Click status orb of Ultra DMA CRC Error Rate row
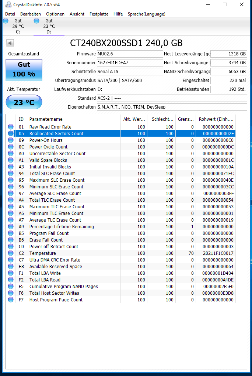 click(11, 260)
